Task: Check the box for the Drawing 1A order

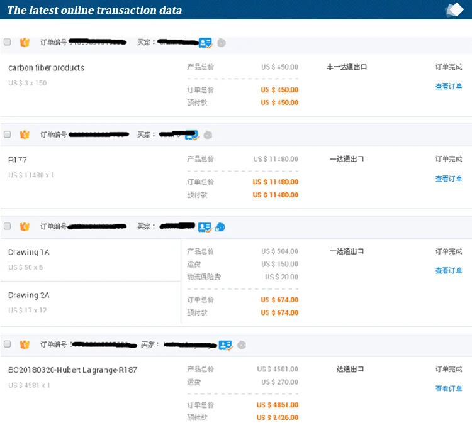Action: pos(8,226)
